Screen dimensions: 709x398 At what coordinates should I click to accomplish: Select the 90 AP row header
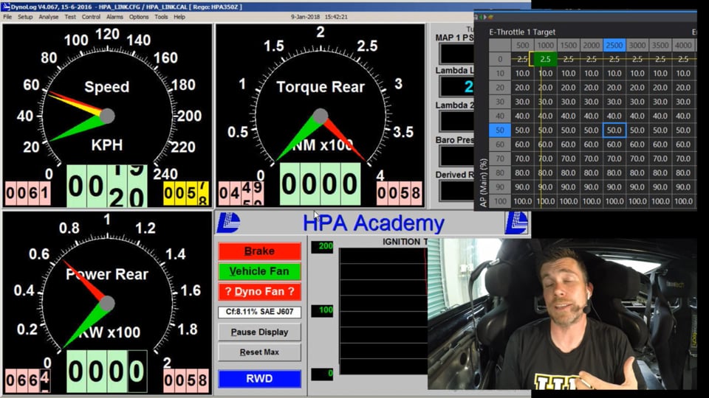500,186
